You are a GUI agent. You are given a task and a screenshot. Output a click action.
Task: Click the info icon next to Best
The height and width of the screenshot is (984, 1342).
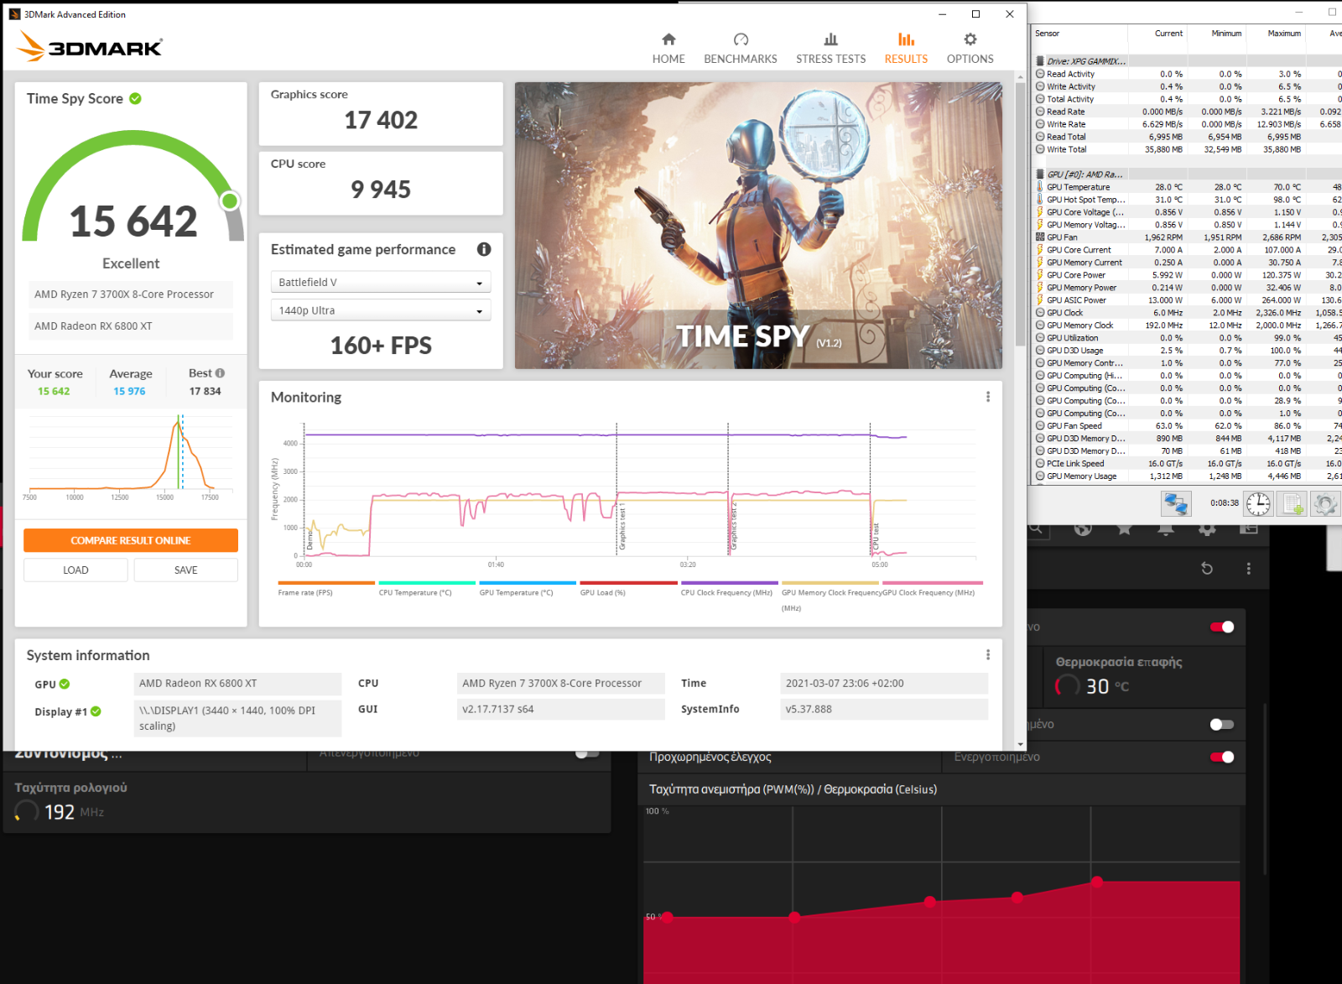220,373
